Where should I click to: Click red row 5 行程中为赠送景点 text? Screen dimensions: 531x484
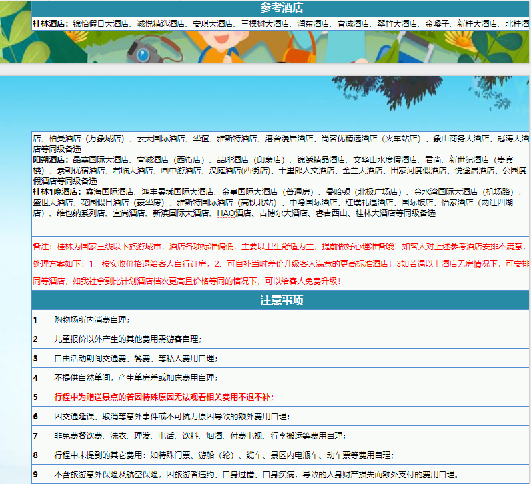click(164, 397)
